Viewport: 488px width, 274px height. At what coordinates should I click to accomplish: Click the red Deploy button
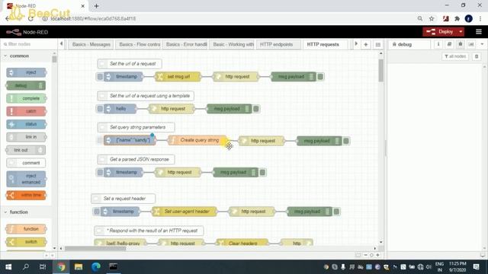tap(440, 32)
